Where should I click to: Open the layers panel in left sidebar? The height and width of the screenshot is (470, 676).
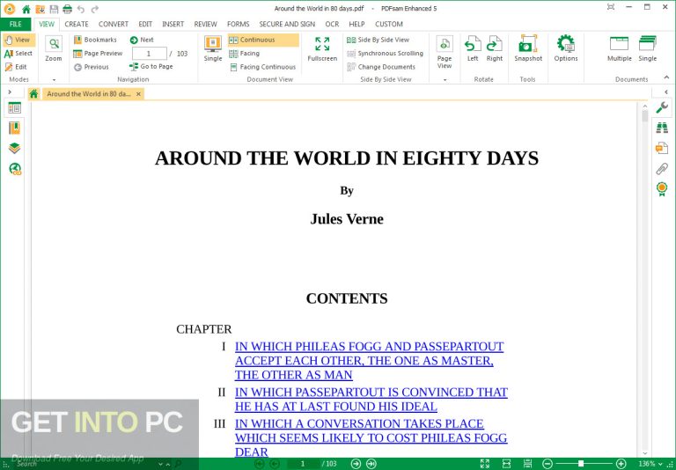14,149
